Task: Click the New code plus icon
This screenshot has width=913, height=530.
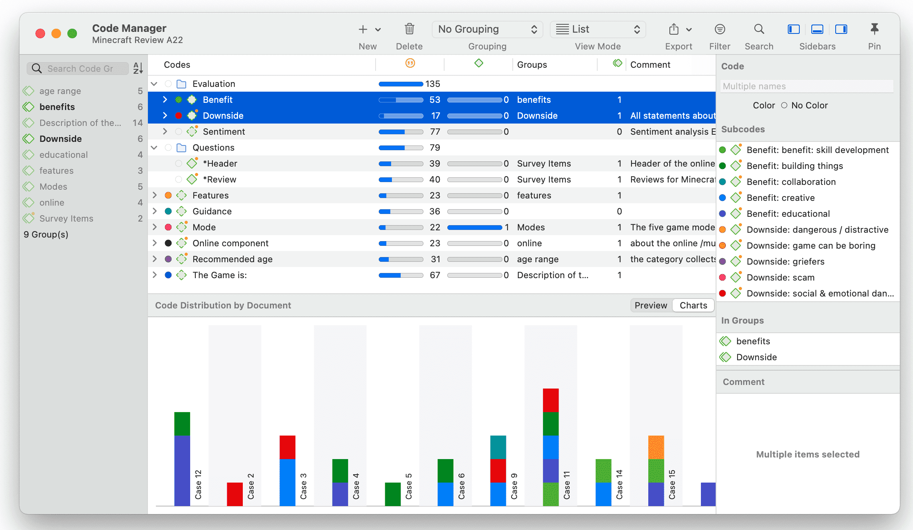Action: pos(362,29)
